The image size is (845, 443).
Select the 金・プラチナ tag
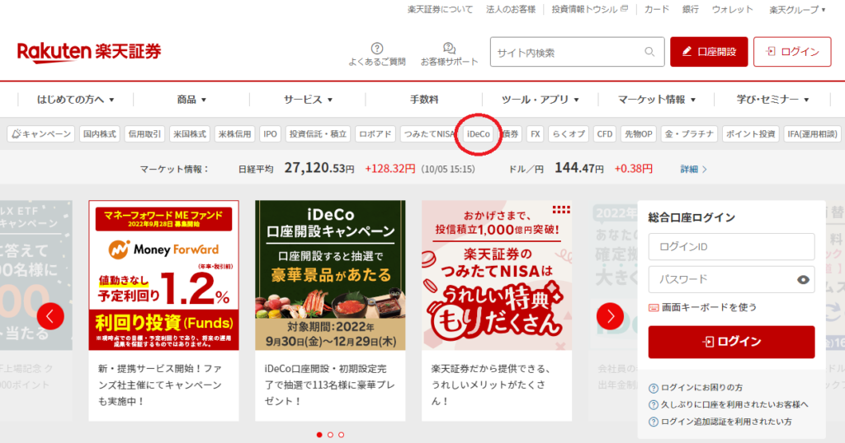(x=689, y=134)
